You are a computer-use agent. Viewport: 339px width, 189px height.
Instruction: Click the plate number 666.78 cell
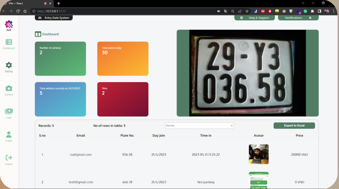pos(127,182)
